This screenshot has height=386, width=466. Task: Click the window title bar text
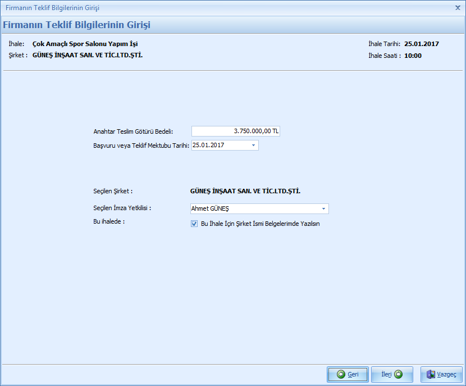pos(53,8)
